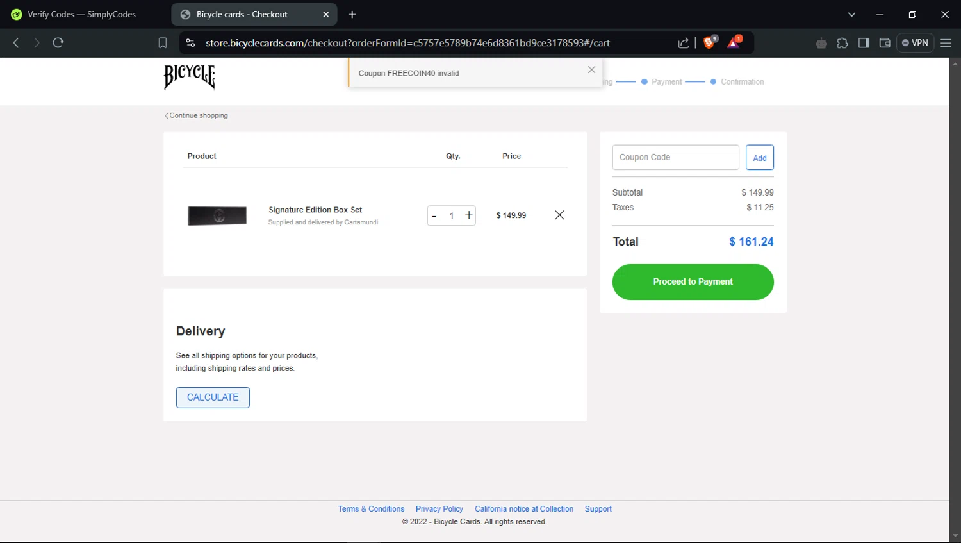The image size is (961, 543).
Task: Open the Brave Wallet icon
Action: coord(885,43)
